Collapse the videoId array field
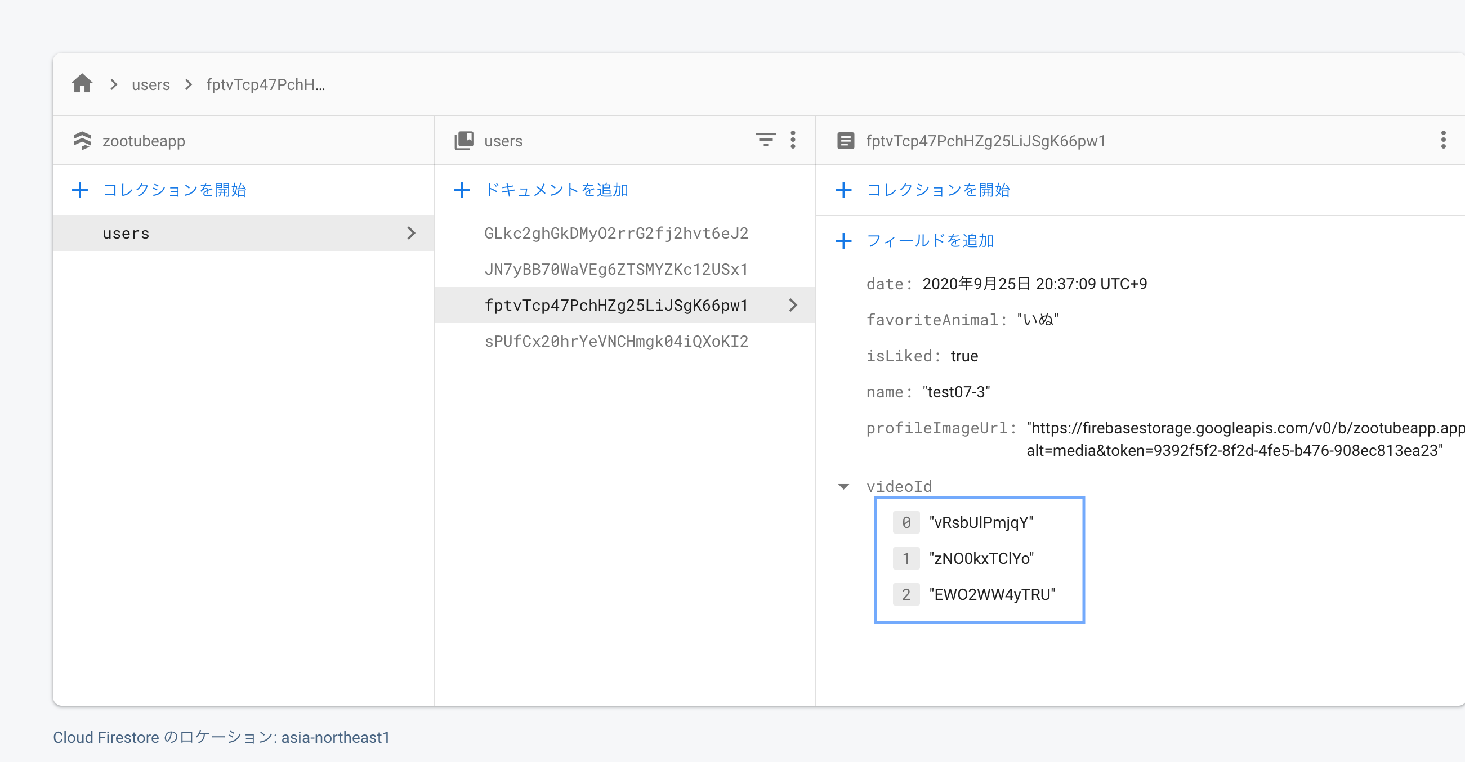 (x=843, y=486)
